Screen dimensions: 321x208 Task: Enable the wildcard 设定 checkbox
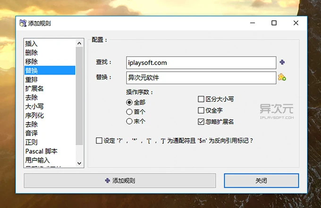pyautogui.click(x=99, y=140)
